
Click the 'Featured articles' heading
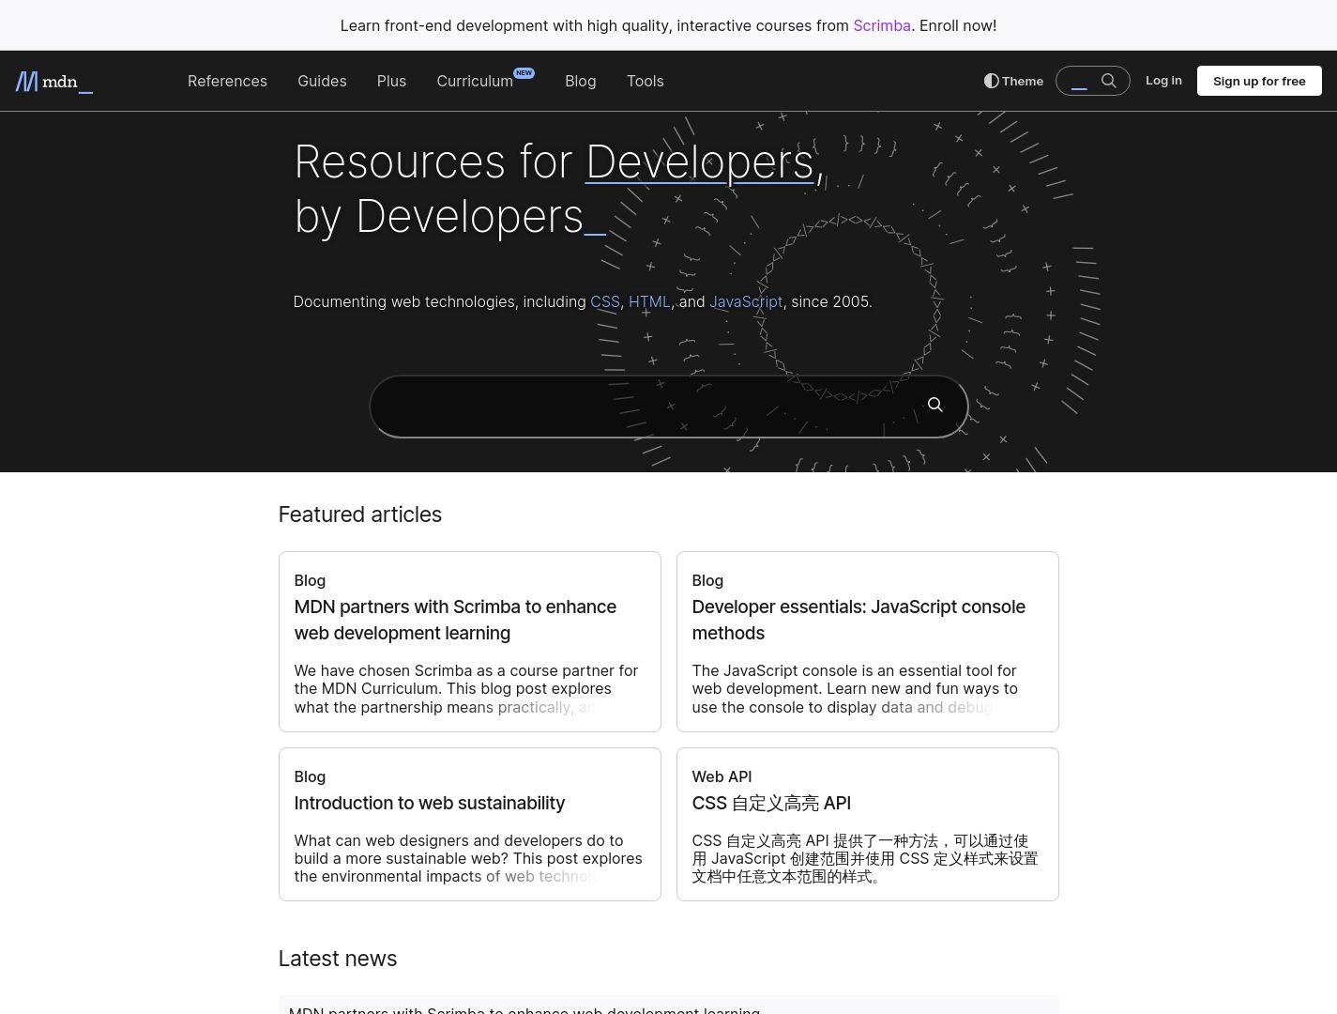point(360,515)
